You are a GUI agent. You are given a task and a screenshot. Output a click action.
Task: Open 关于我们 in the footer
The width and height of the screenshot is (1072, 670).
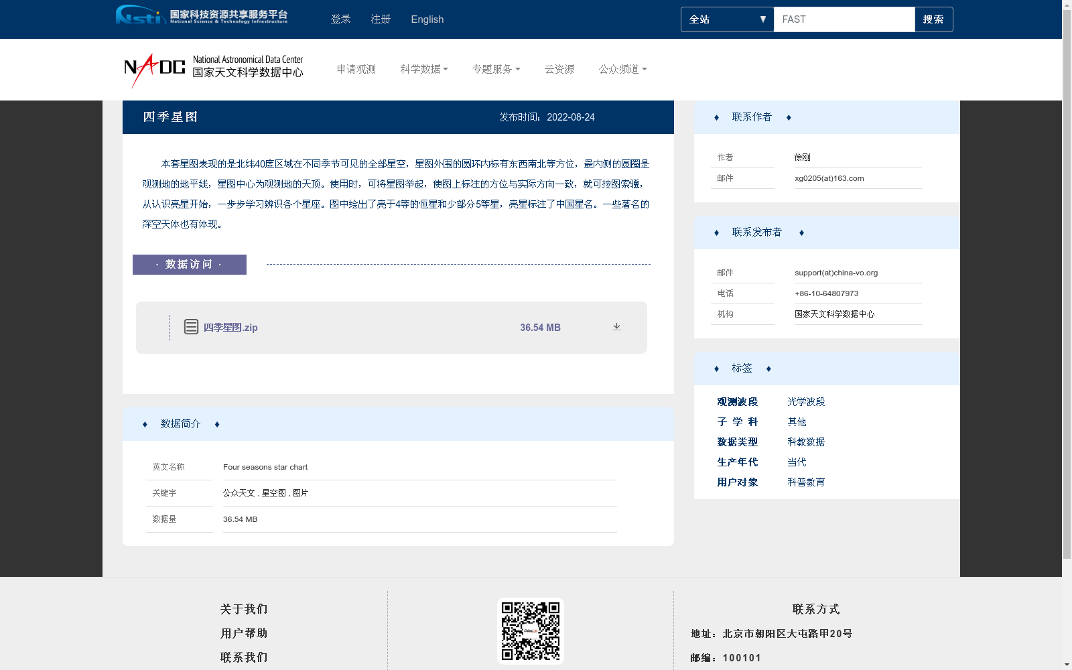tap(244, 609)
